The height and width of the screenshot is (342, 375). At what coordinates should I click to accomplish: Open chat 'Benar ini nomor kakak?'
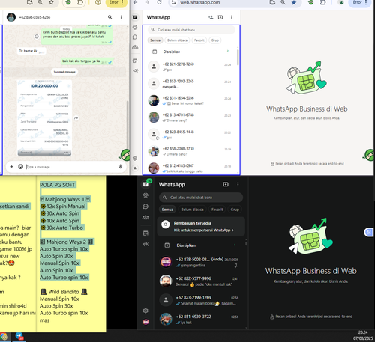point(191,100)
